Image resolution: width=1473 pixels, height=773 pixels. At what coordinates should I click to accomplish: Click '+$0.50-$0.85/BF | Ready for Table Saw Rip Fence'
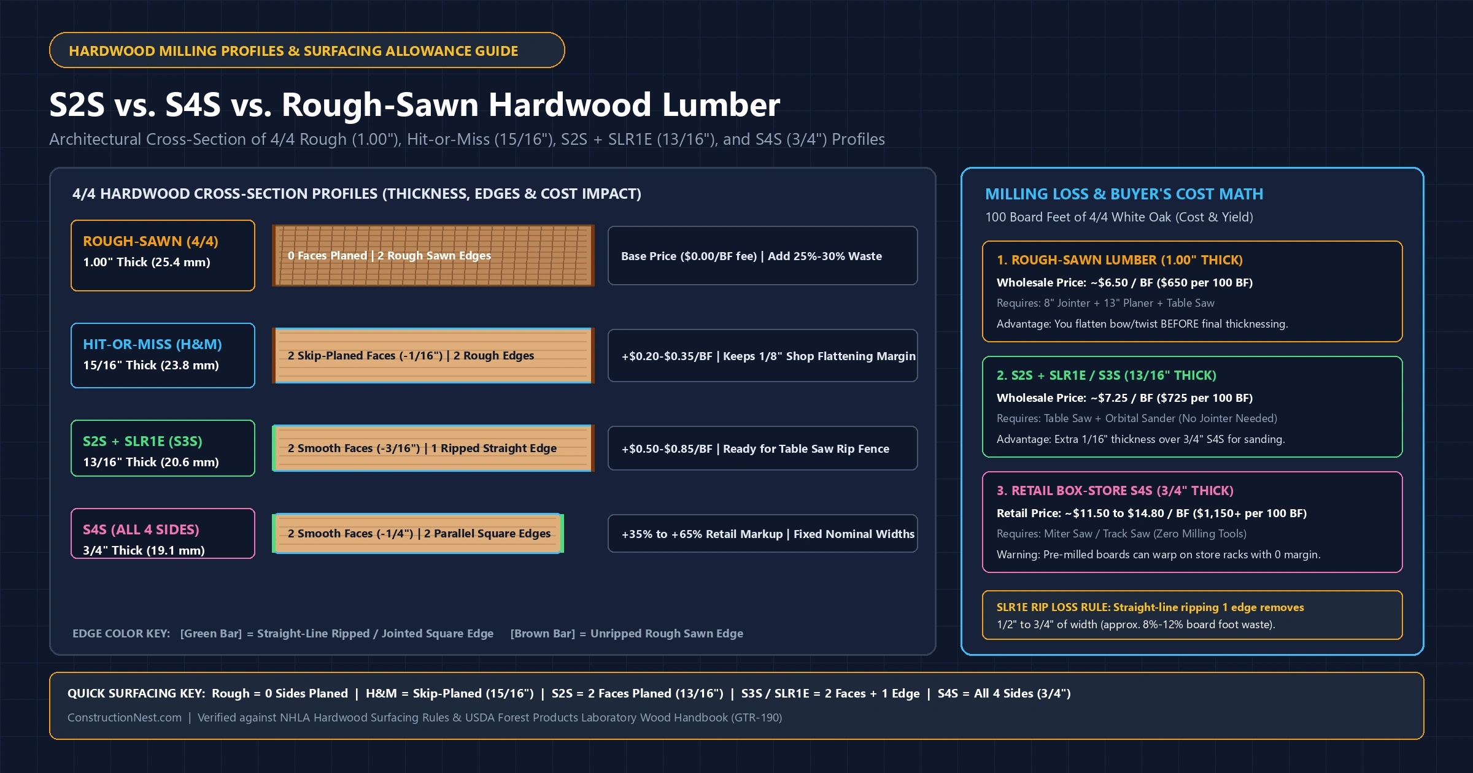coord(763,448)
